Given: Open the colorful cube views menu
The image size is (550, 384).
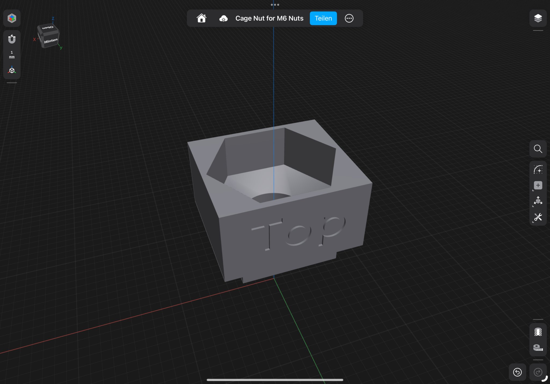Looking at the screenshot, I should (12, 18).
